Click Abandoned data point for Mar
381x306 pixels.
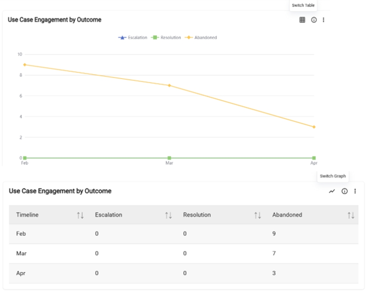point(169,85)
